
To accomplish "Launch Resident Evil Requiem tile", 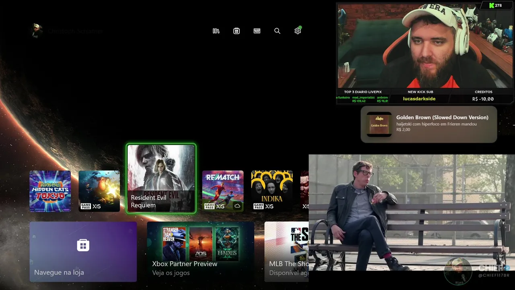I will (161, 178).
